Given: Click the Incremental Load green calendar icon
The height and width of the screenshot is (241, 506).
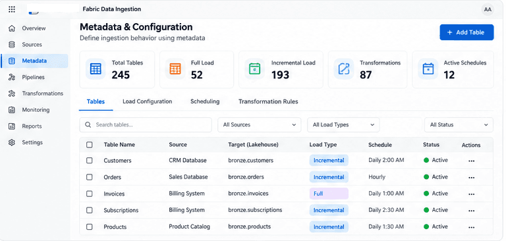Looking at the screenshot, I should pyautogui.click(x=254, y=68).
